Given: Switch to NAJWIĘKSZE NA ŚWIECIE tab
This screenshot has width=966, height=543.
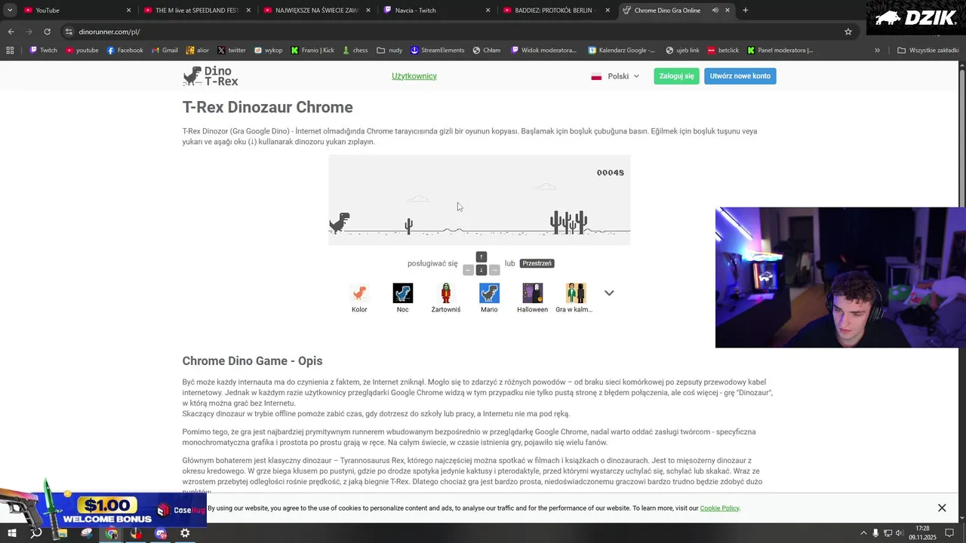Looking at the screenshot, I should (317, 10).
